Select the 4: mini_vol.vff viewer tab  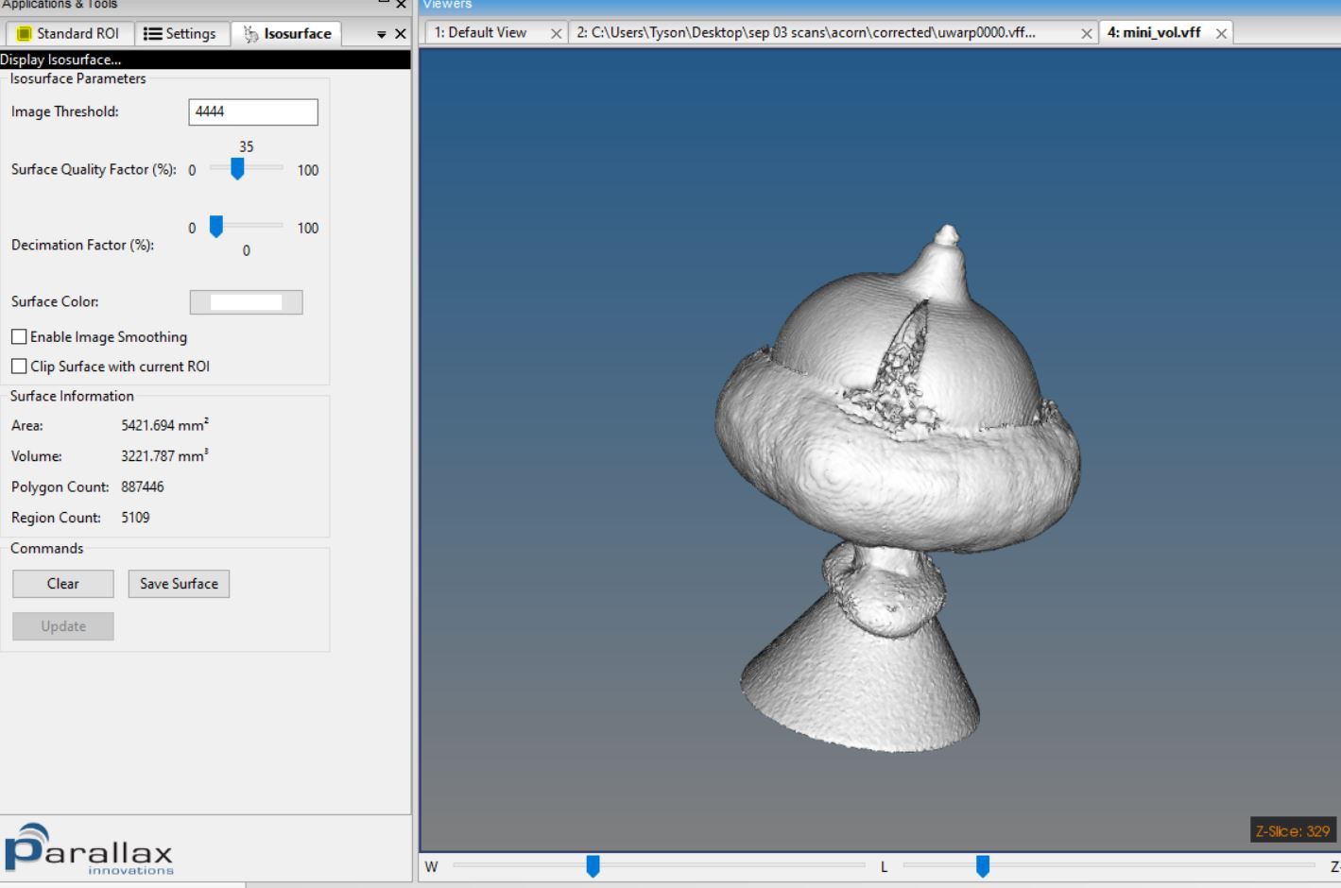pyautogui.click(x=1155, y=32)
